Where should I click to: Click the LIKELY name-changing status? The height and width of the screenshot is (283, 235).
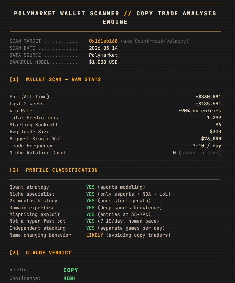pos(95,235)
